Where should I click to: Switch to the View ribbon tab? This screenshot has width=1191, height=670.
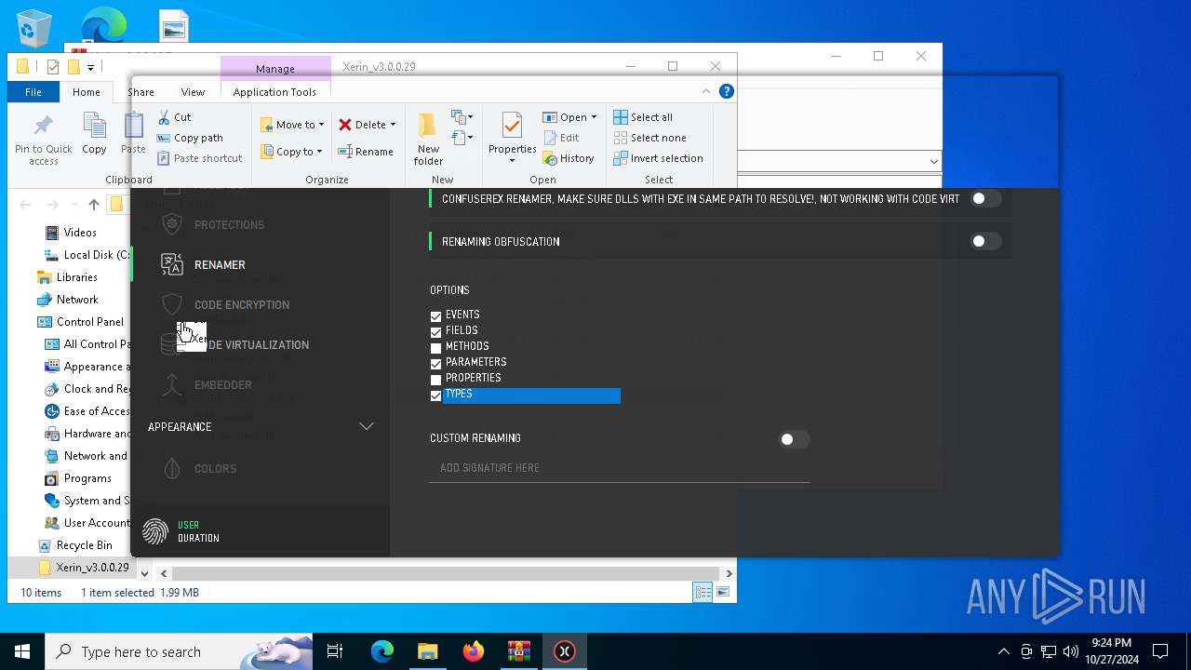[x=193, y=91]
